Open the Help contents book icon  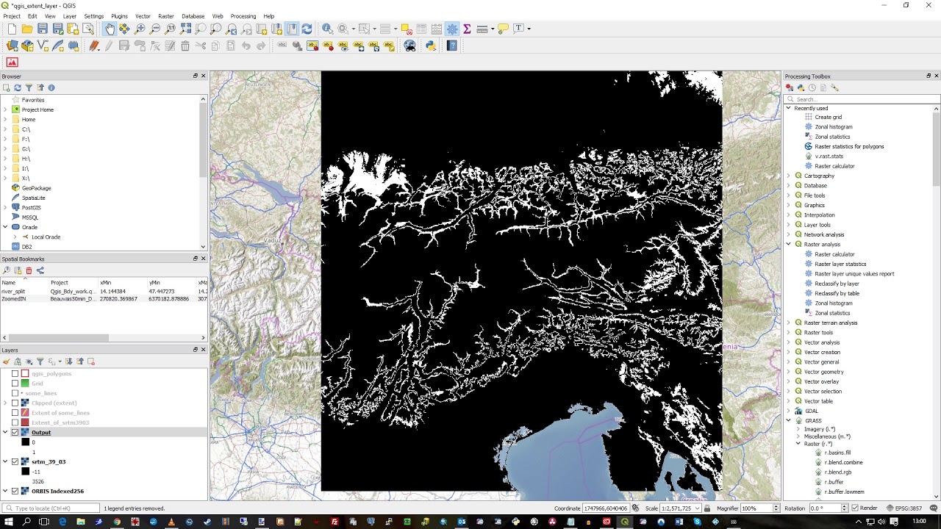click(x=452, y=46)
